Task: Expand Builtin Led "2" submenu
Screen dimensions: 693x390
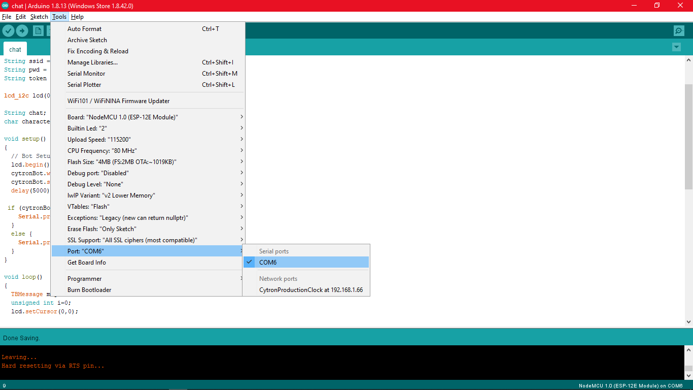Action: point(148,128)
